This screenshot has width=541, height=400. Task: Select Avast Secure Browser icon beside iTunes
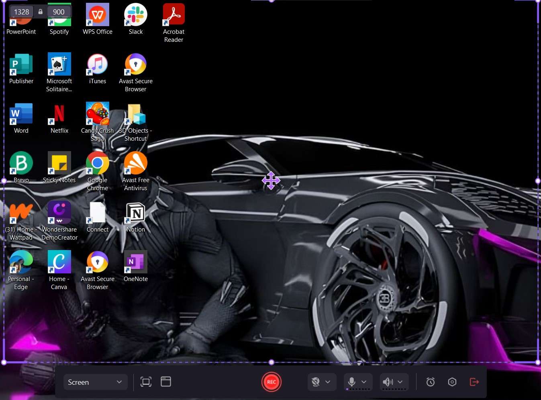pyautogui.click(x=136, y=73)
